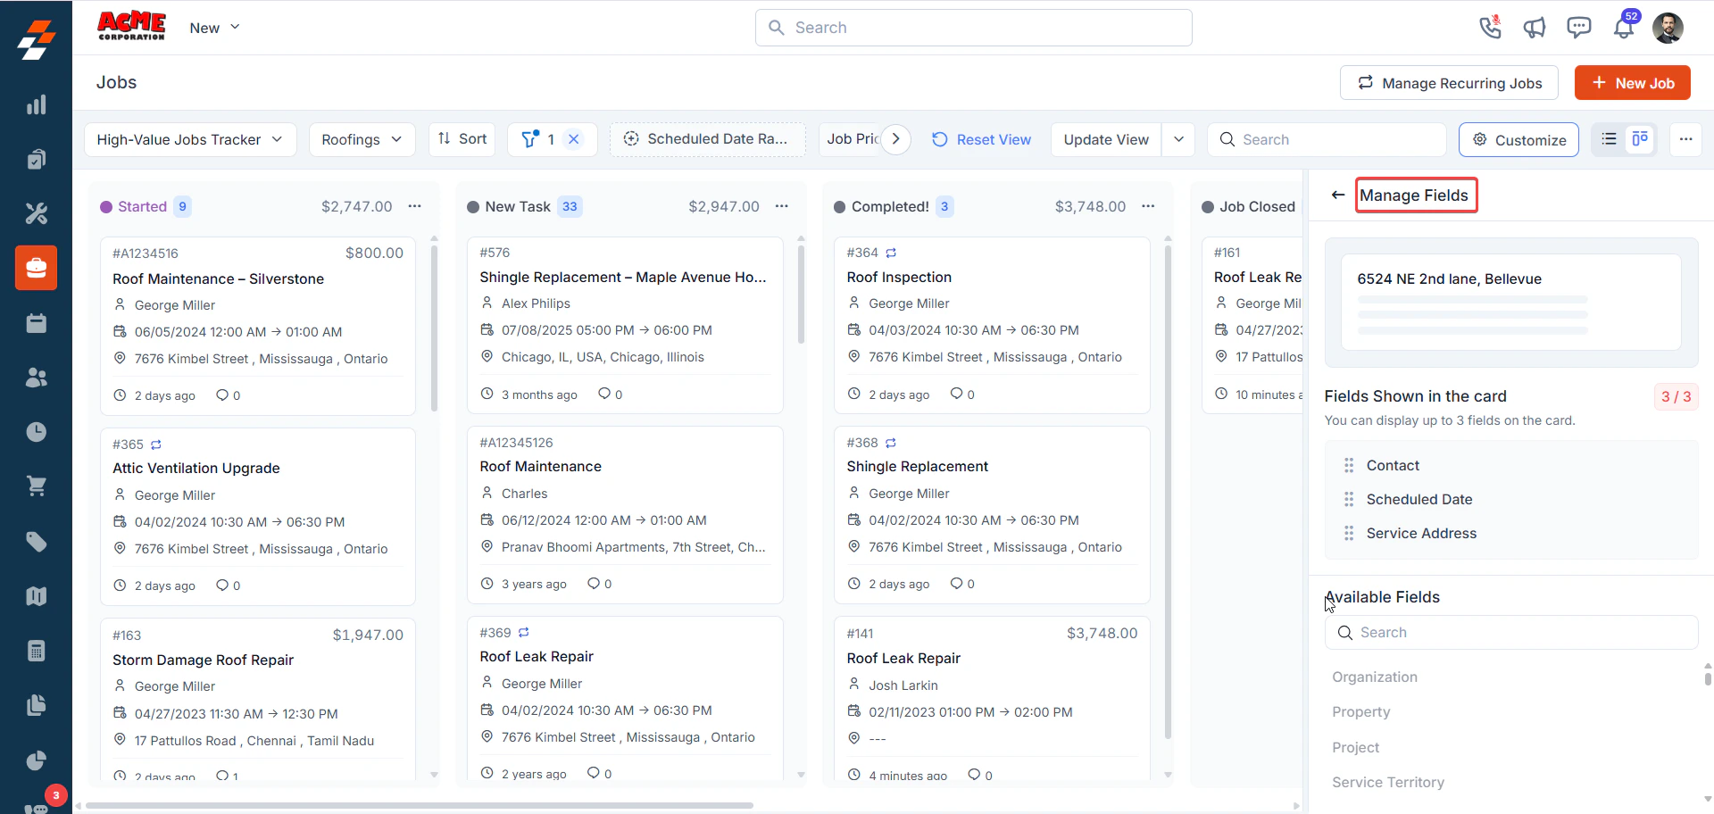Select Property in Available Fields
This screenshot has width=1714, height=814.
(x=1361, y=711)
